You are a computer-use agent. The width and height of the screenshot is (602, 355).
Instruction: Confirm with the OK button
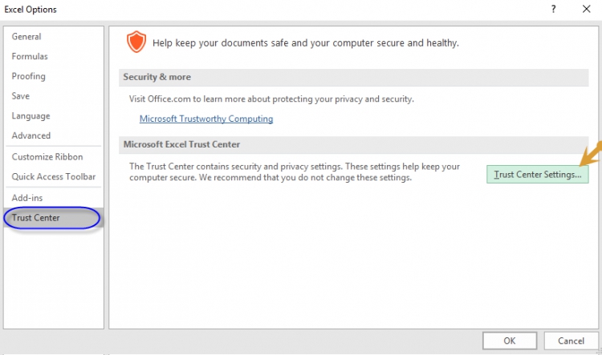510,340
